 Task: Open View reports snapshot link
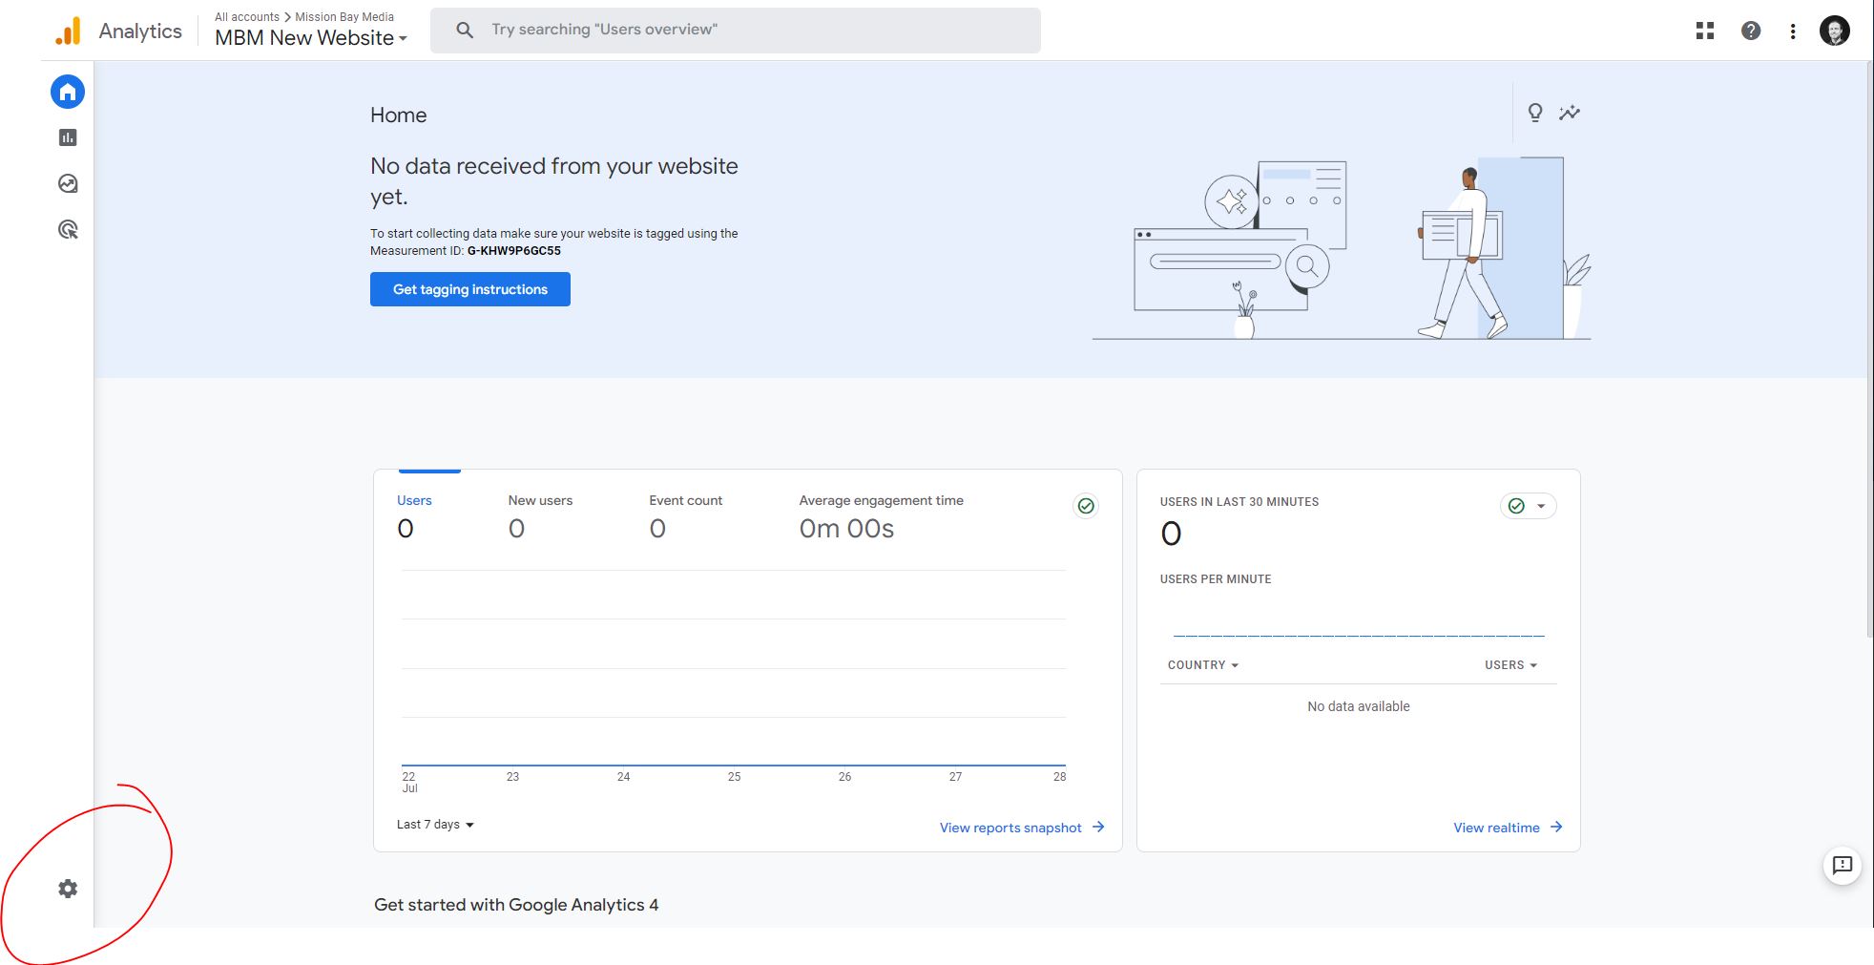click(1022, 828)
